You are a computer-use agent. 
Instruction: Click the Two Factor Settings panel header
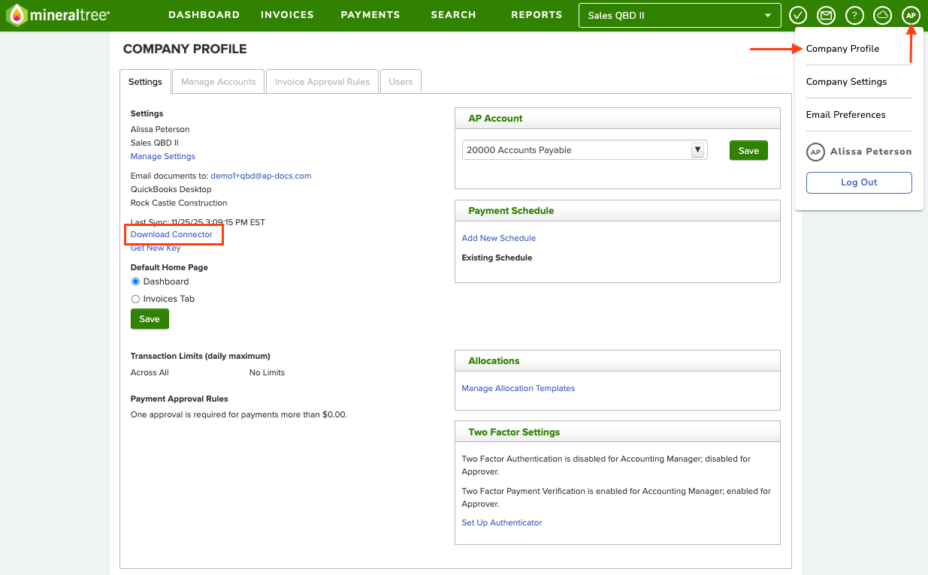[618, 432]
